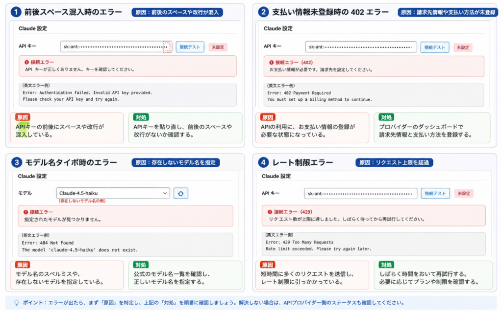502x313 pixels.
Task: Click the heading 'レート制限エラー'
Action: tap(302, 162)
